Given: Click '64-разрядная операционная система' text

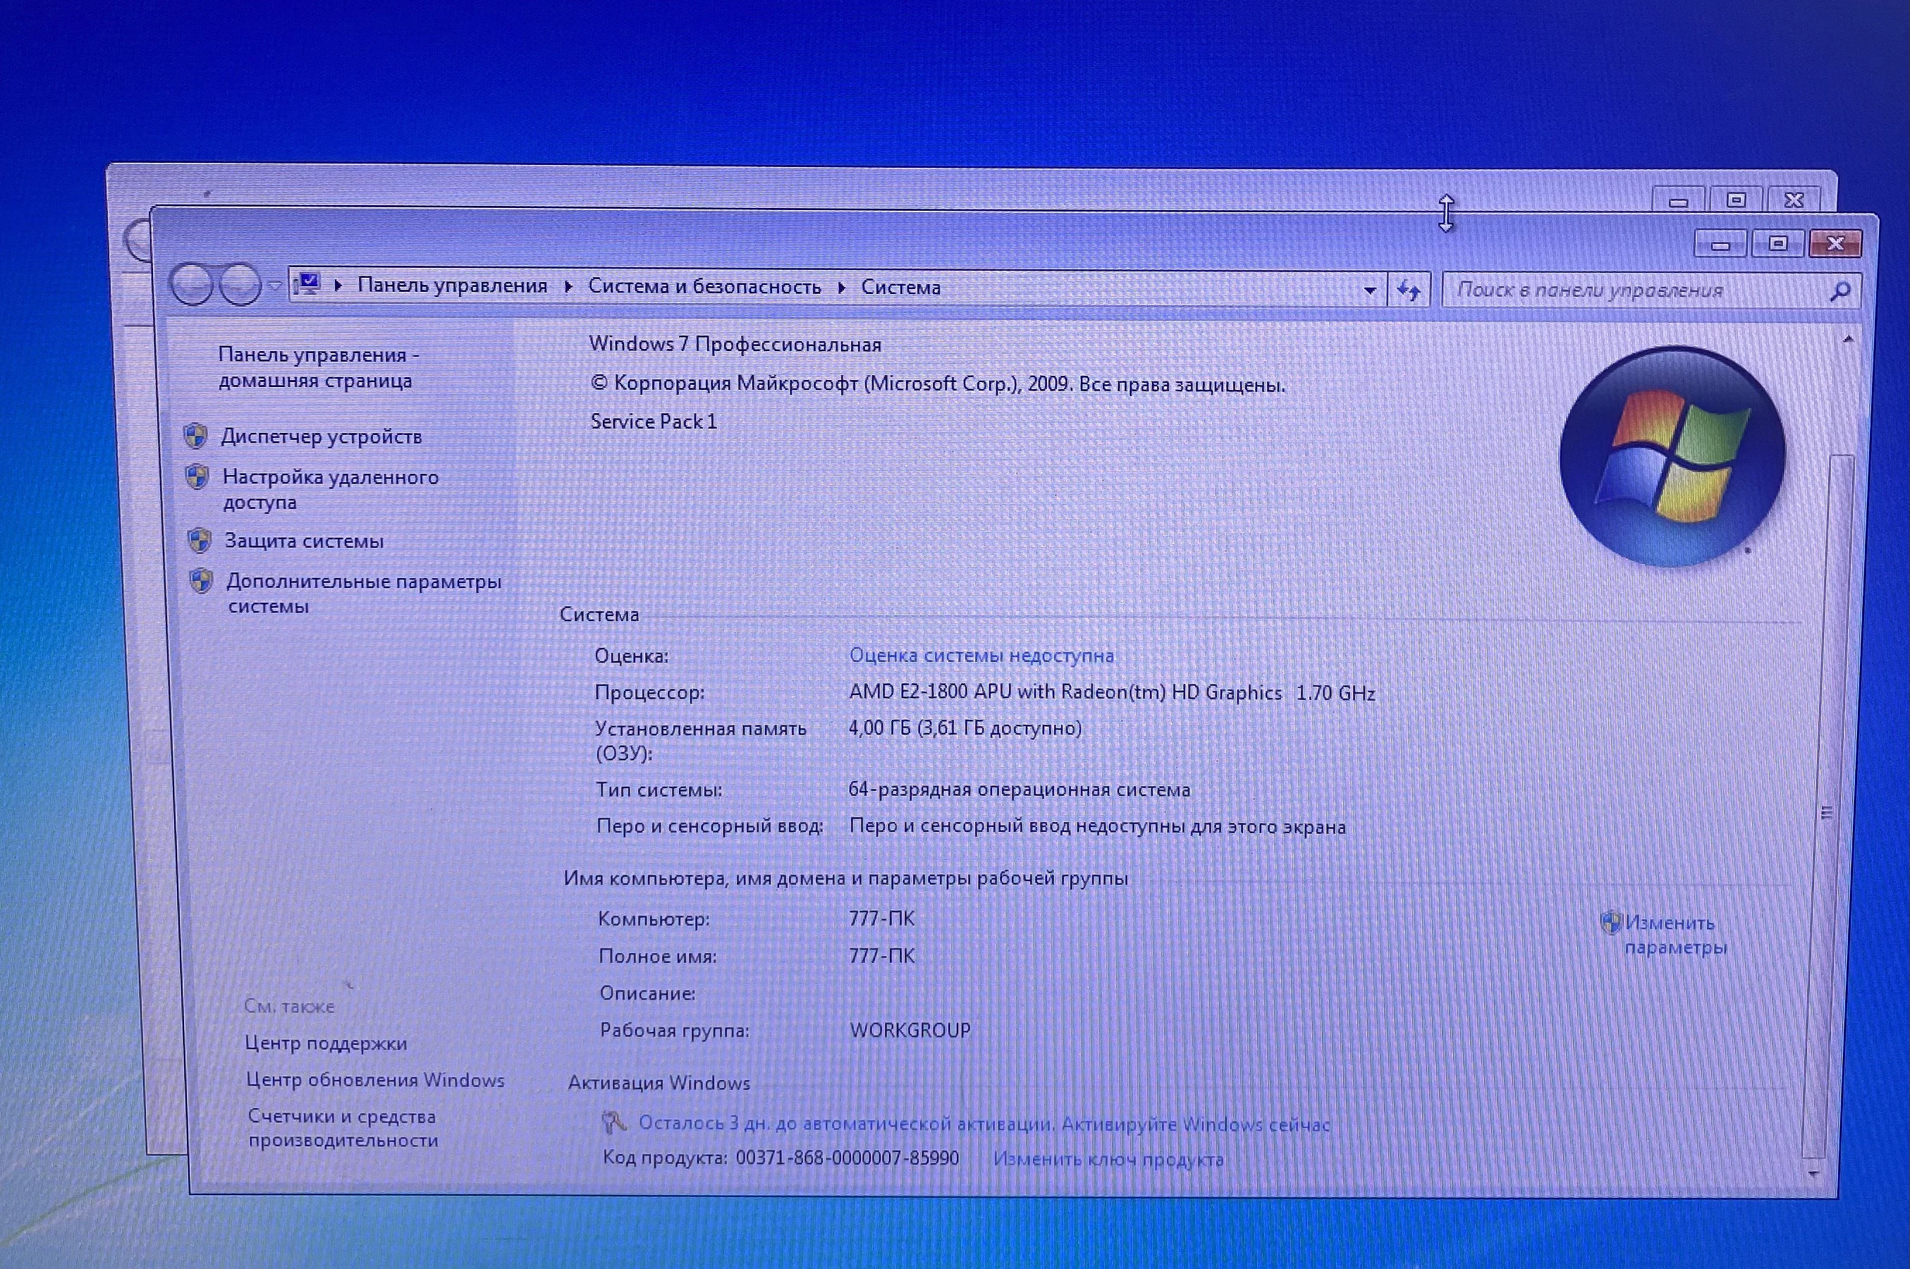Looking at the screenshot, I should pyautogui.click(x=1019, y=790).
